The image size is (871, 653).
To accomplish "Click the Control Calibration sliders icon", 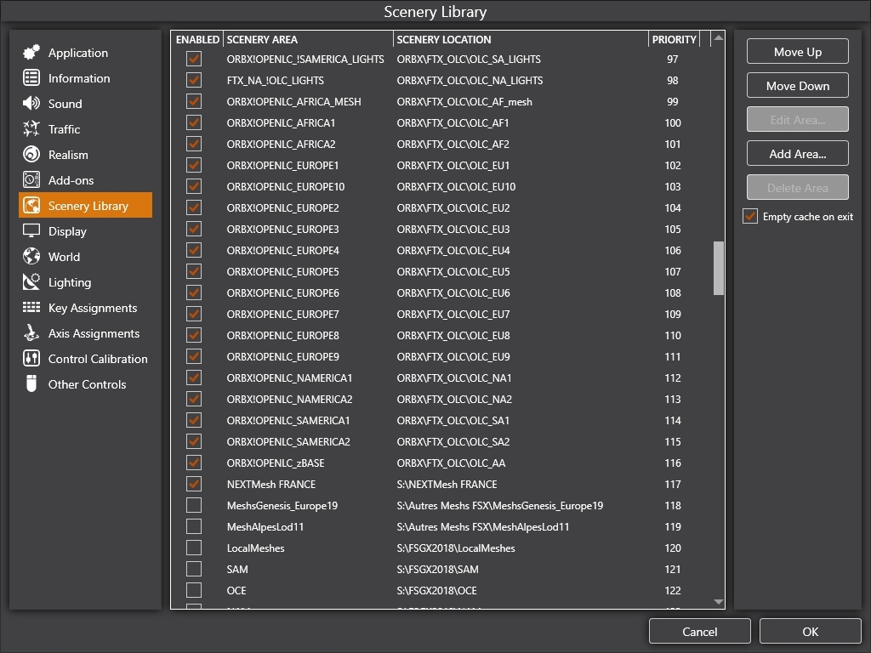I will point(31,359).
